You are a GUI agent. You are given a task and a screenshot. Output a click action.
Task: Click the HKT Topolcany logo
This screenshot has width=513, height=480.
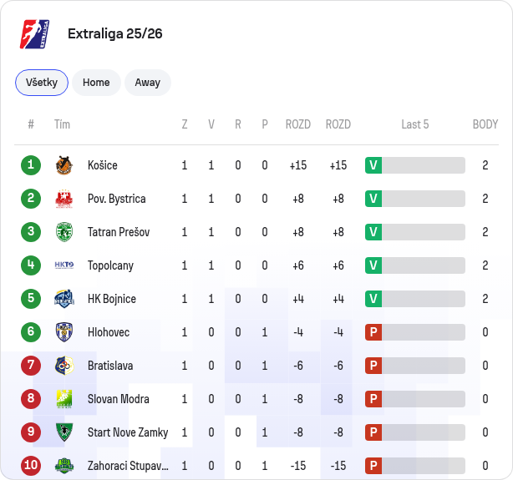[x=64, y=265]
